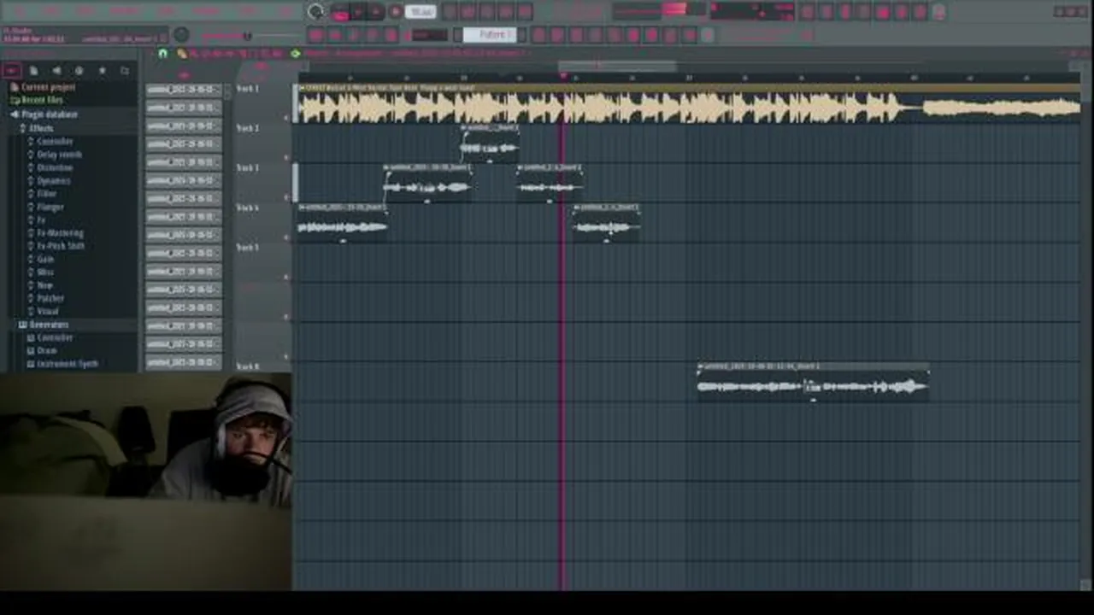
Task: Mute Track 5 with its dot switch
Action: pos(286,277)
